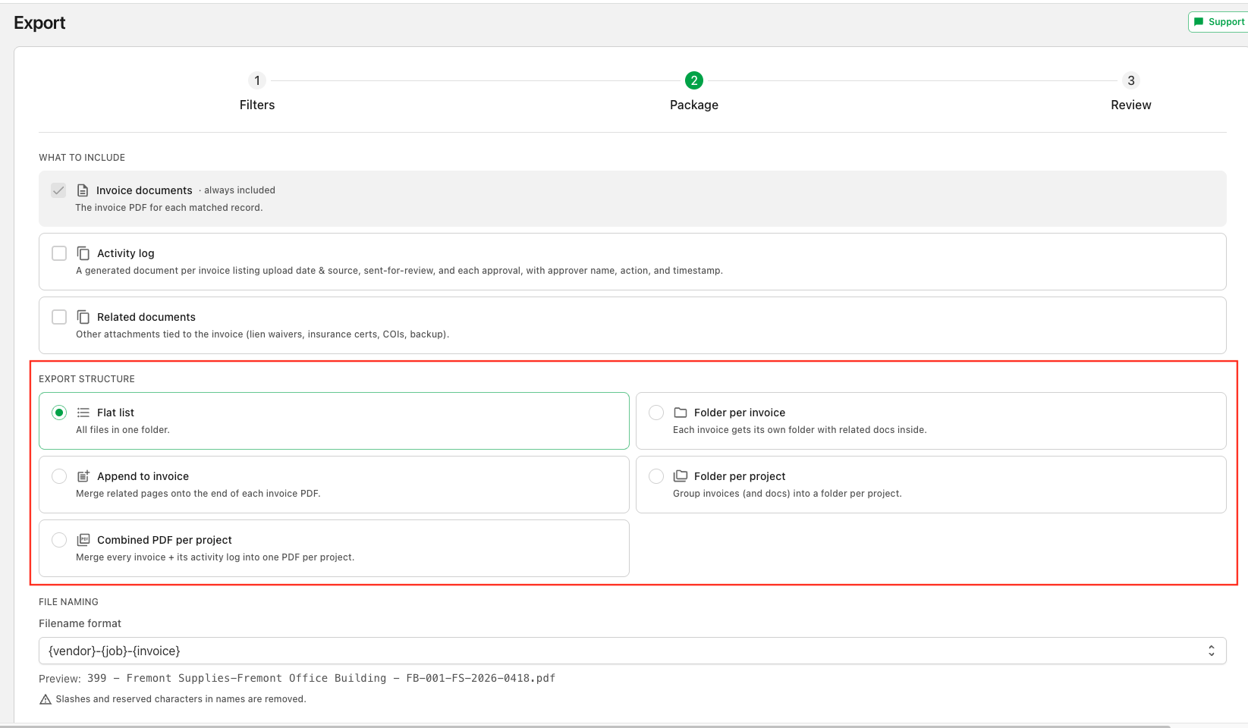Click the warning triangle icon near slashes note
The image size is (1248, 728).
46,699
